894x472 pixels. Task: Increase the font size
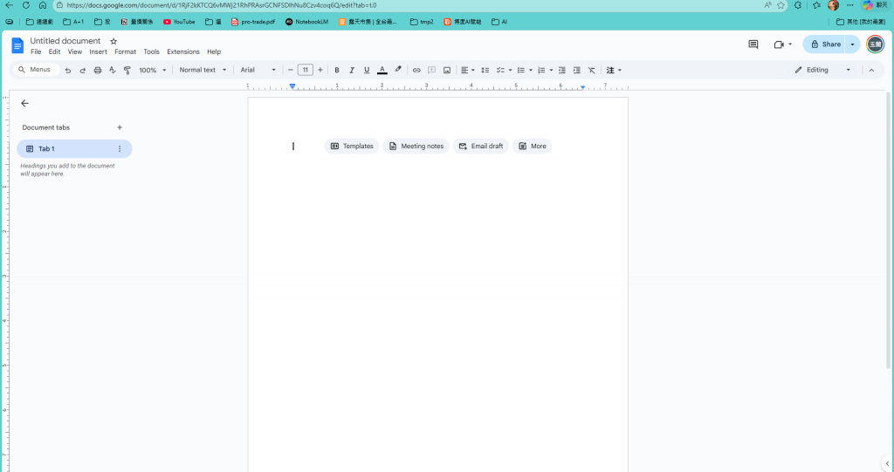(320, 70)
